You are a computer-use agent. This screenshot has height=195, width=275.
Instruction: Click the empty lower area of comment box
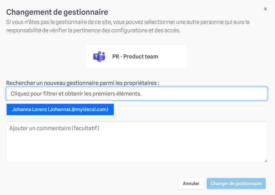(x=137, y=149)
